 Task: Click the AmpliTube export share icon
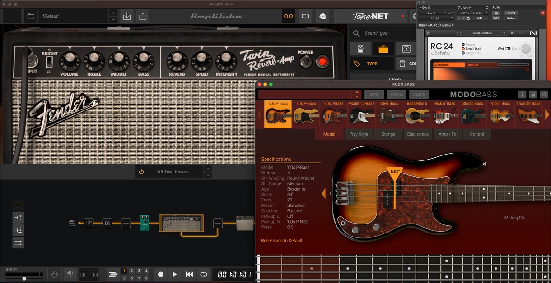pos(143,16)
